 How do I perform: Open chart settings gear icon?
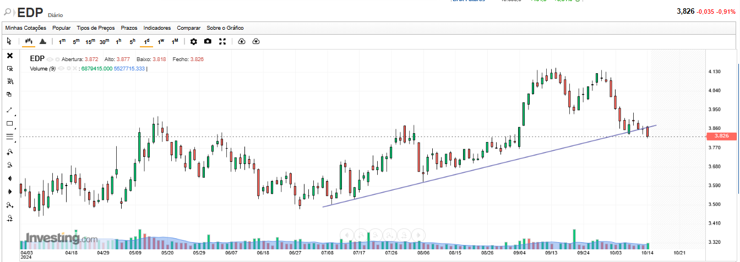pyautogui.click(x=193, y=41)
